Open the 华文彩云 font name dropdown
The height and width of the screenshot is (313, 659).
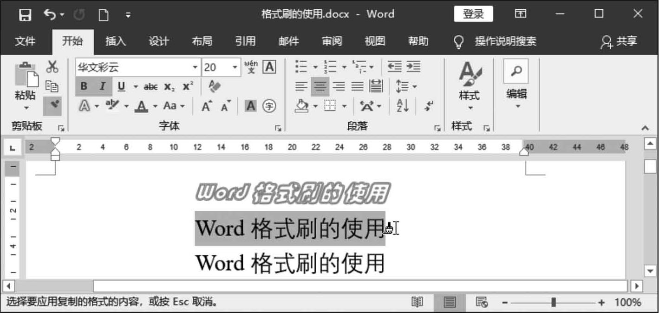(195, 67)
